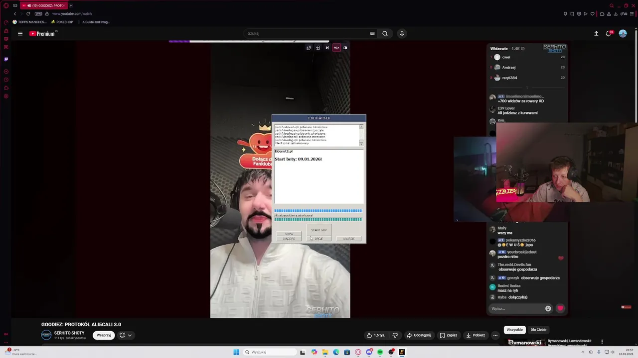Open SERHITO SHOTY channel avatar
Viewport: 638px width, 358px height.
click(46, 335)
